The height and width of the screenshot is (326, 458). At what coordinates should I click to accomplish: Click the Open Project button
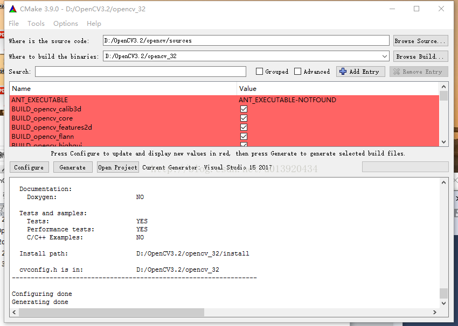[117, 167]
